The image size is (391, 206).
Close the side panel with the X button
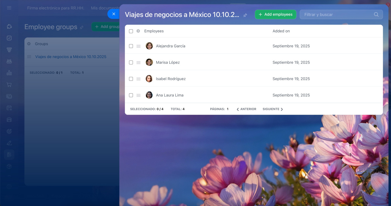[x=114, y=14]
